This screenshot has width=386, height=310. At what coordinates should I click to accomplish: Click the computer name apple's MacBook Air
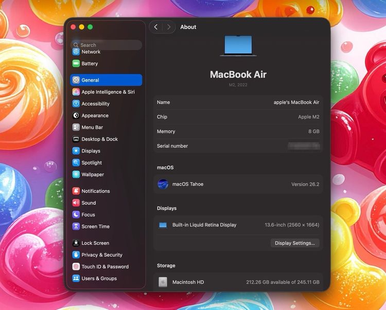tap(296, 102)
